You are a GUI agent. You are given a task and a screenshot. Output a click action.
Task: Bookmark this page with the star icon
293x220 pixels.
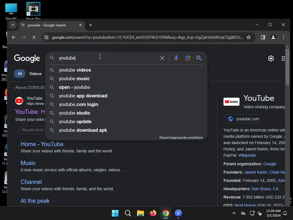pos(249,37)
